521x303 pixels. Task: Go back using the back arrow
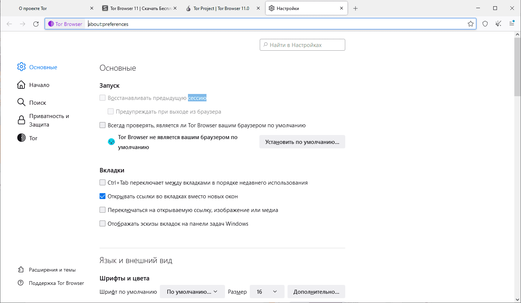coord(9,24)
